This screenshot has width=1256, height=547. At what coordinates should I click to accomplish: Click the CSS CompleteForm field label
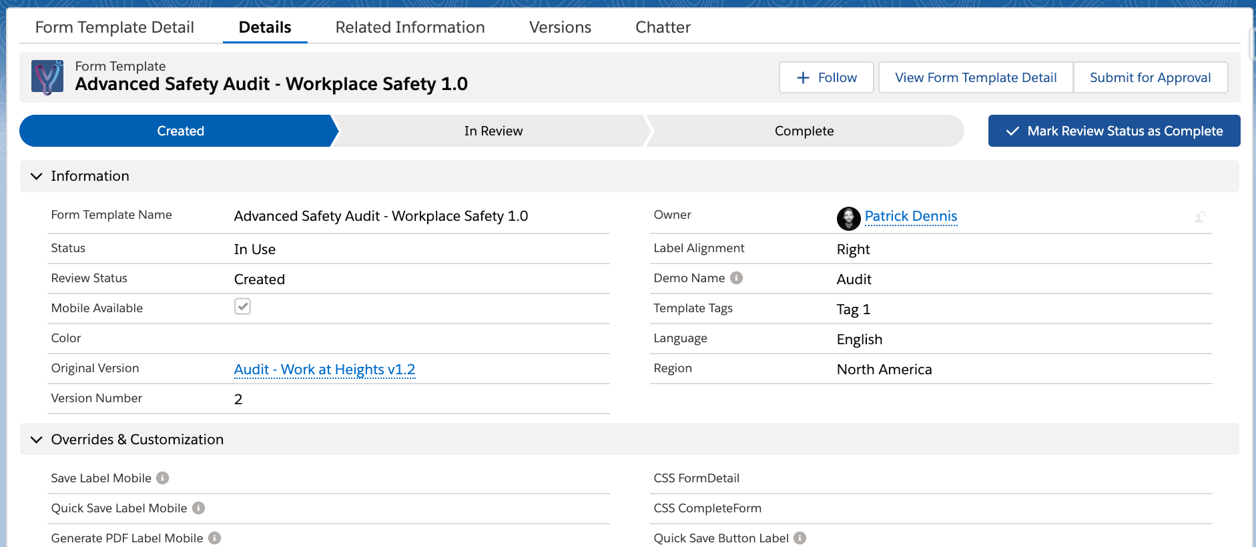(x=707, y=508)
